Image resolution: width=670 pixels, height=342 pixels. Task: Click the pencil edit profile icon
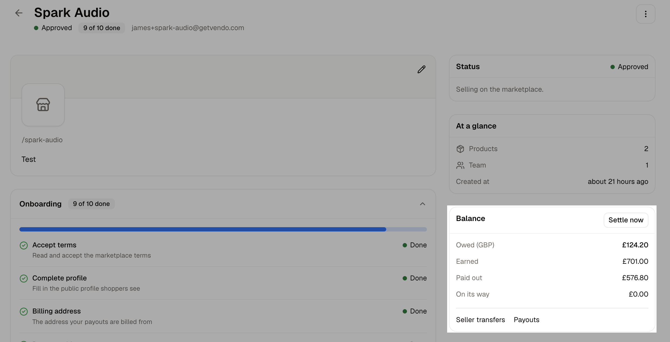point(422,69)
